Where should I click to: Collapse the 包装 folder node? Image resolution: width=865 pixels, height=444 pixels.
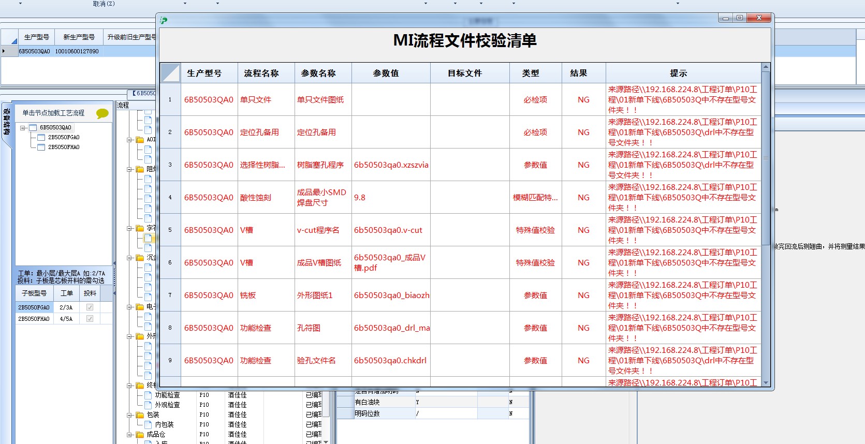[129, 415]
